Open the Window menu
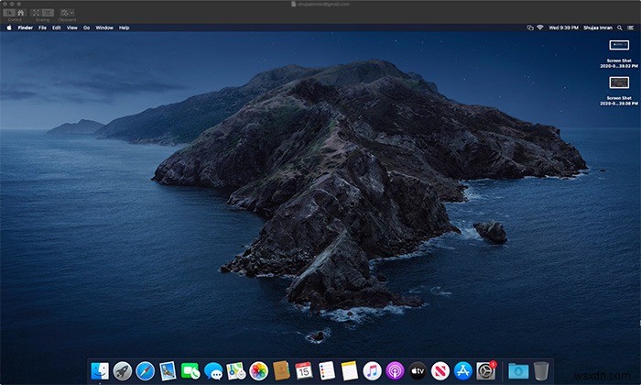The height and width of the screenshot is (385, 641). coord(104,27)
